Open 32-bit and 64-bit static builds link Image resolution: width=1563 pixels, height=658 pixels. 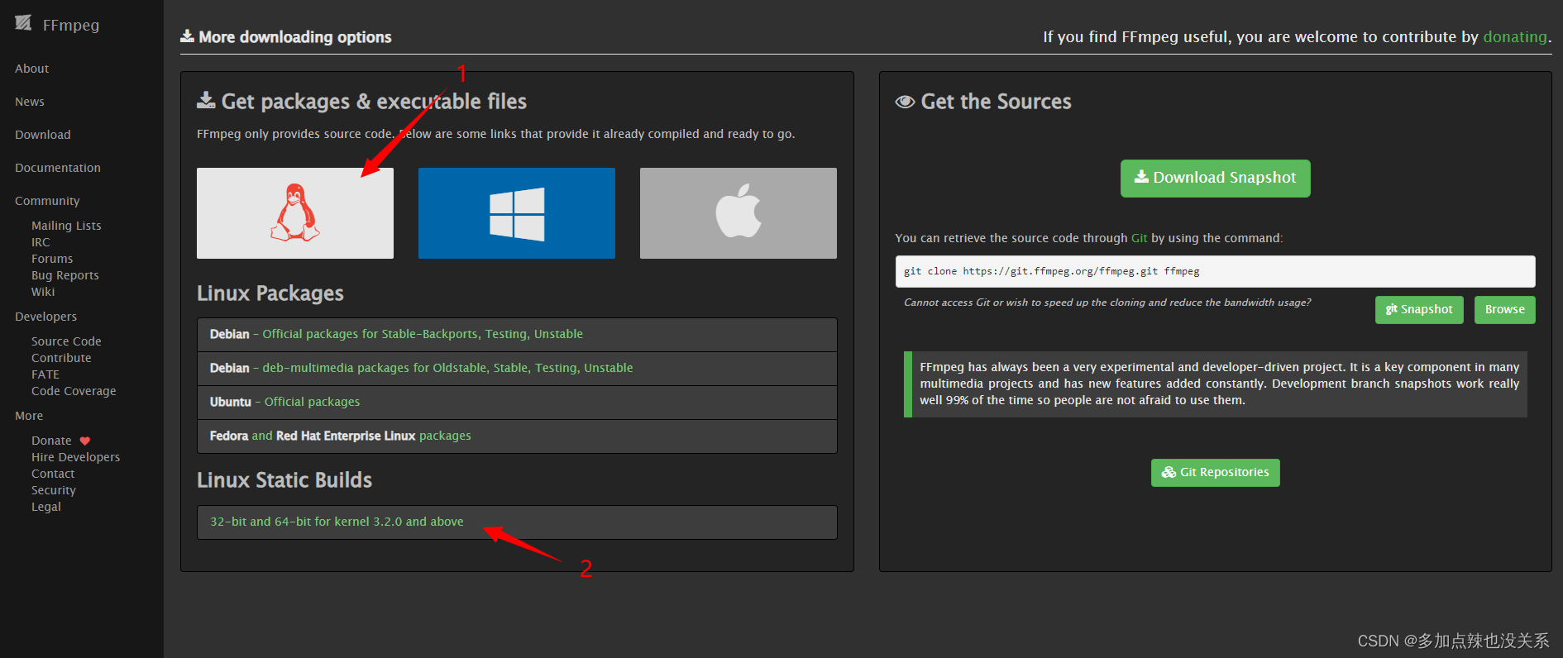(x=337, y=522)
